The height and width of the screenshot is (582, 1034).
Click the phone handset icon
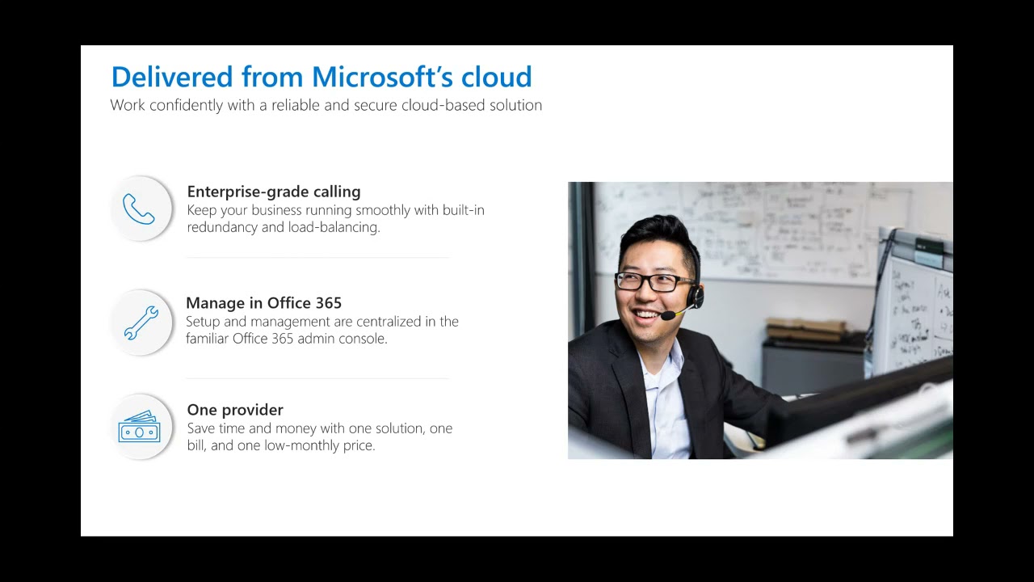pyautogui.click(x=139, y=209)
